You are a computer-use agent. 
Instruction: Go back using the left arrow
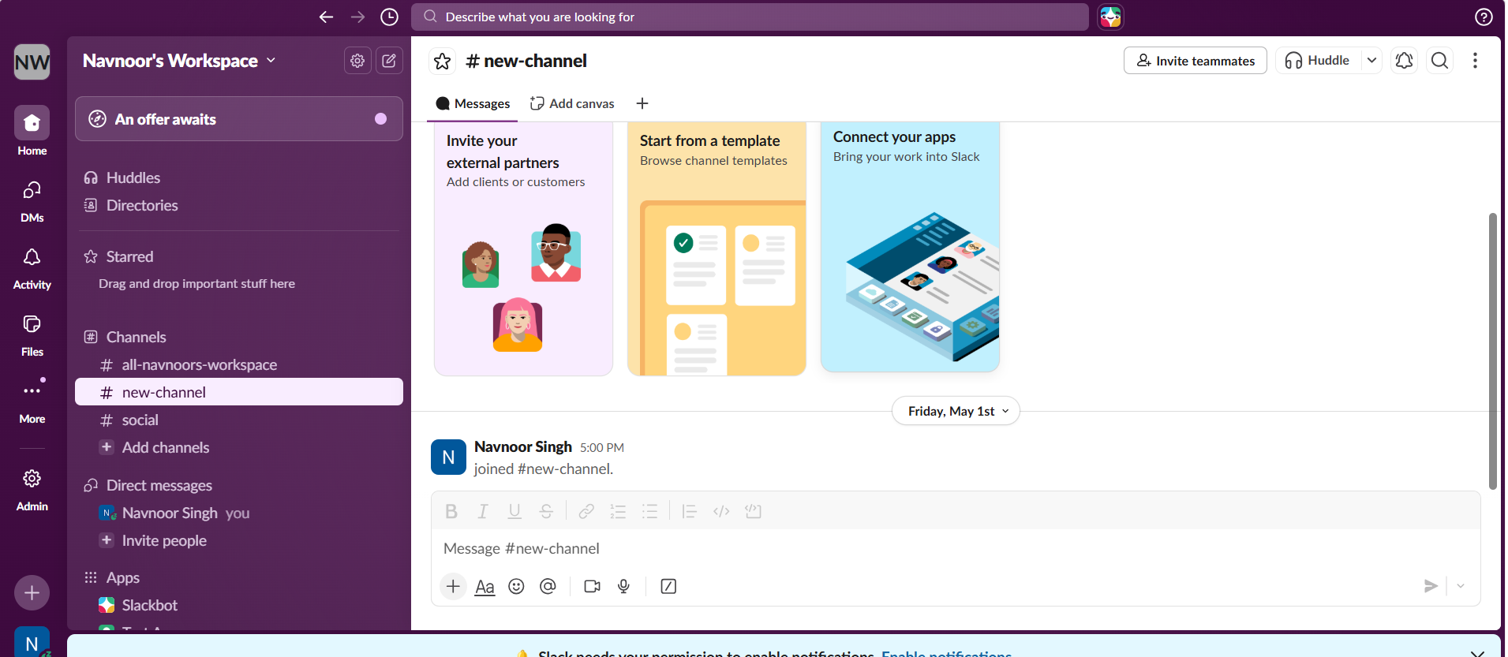coord(326,17)
